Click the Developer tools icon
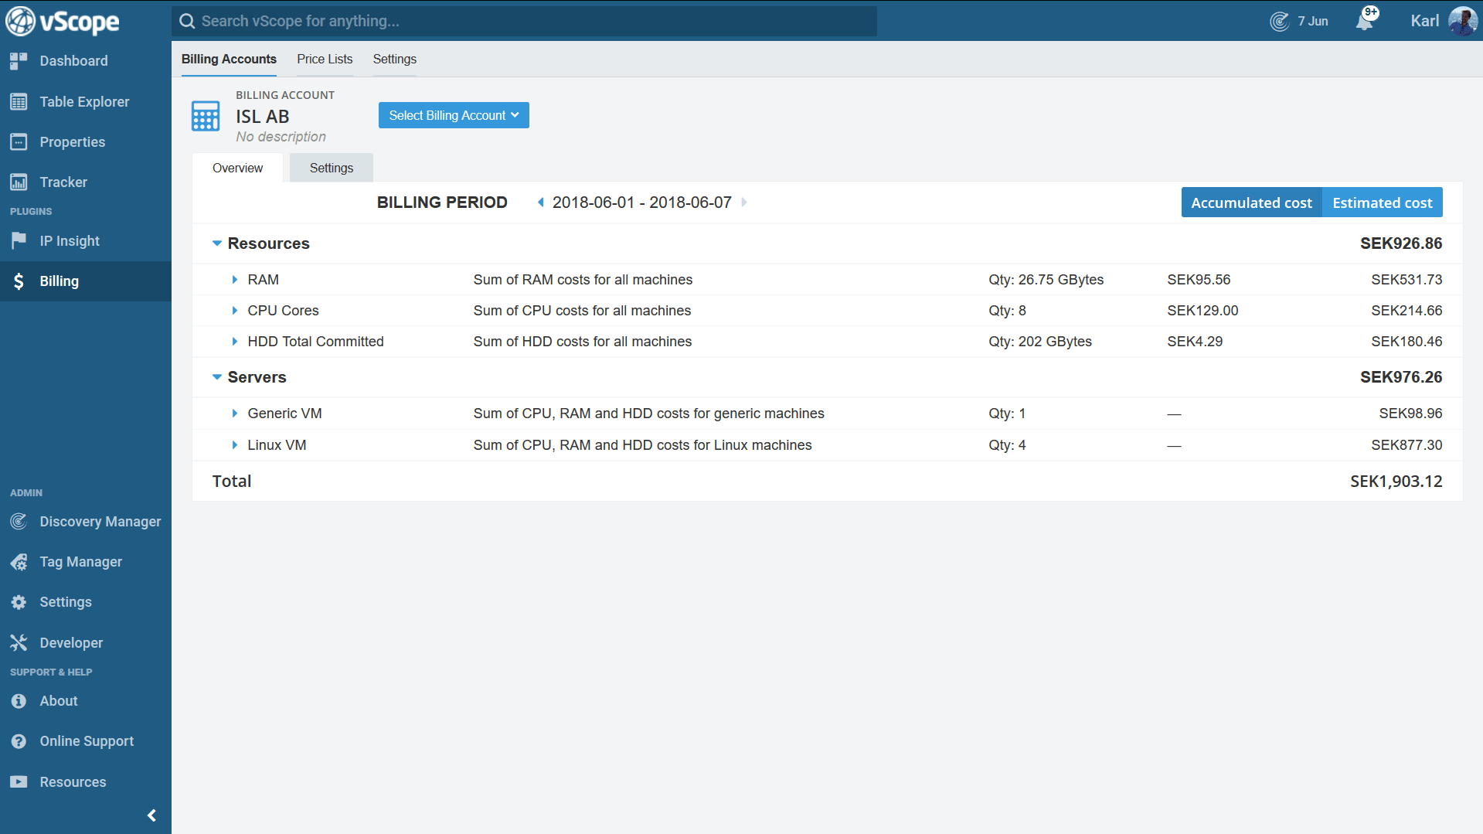This screenshot has height=834, width=1483. point(19,643)
